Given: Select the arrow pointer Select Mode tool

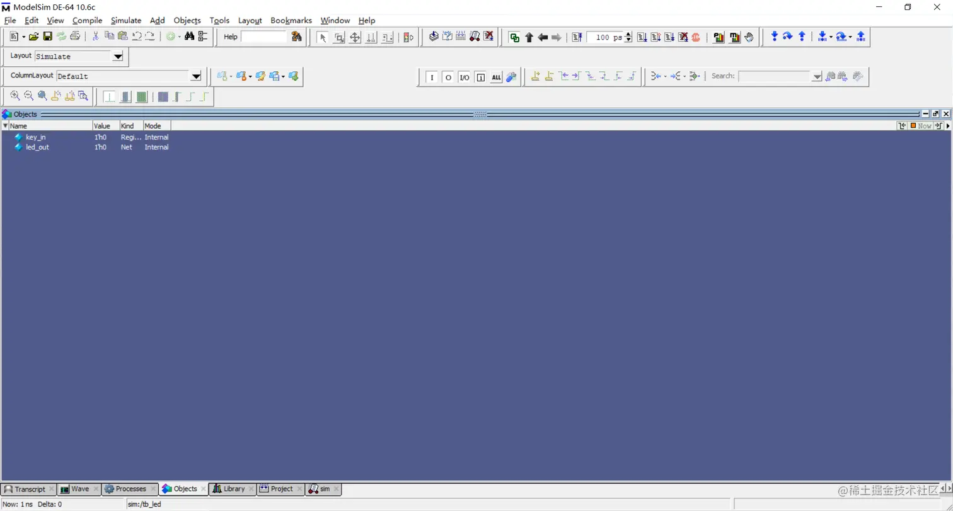Looking at the screenshot, I should (323, 37).
